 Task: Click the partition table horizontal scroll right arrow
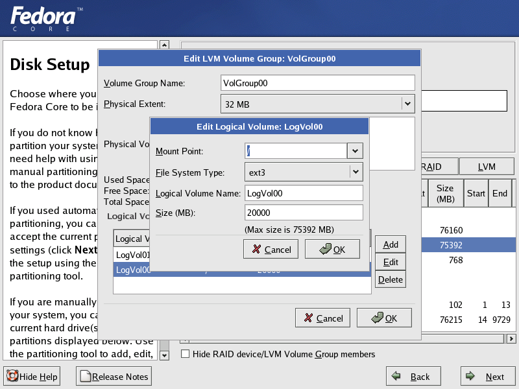(x=511, y=338)
